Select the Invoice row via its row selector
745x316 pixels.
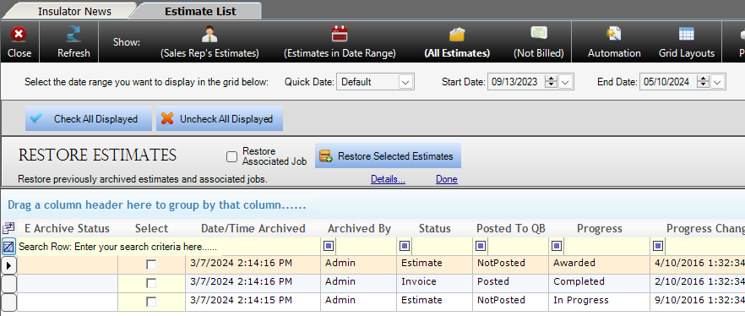(x=8, y=283)
